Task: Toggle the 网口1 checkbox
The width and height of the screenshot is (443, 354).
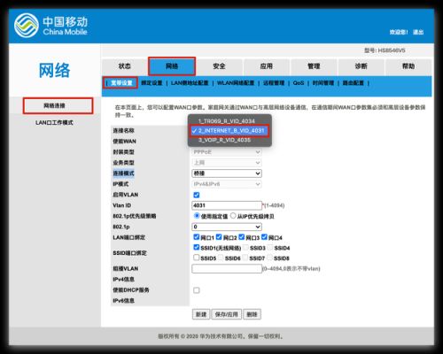Action: point(197,237)
